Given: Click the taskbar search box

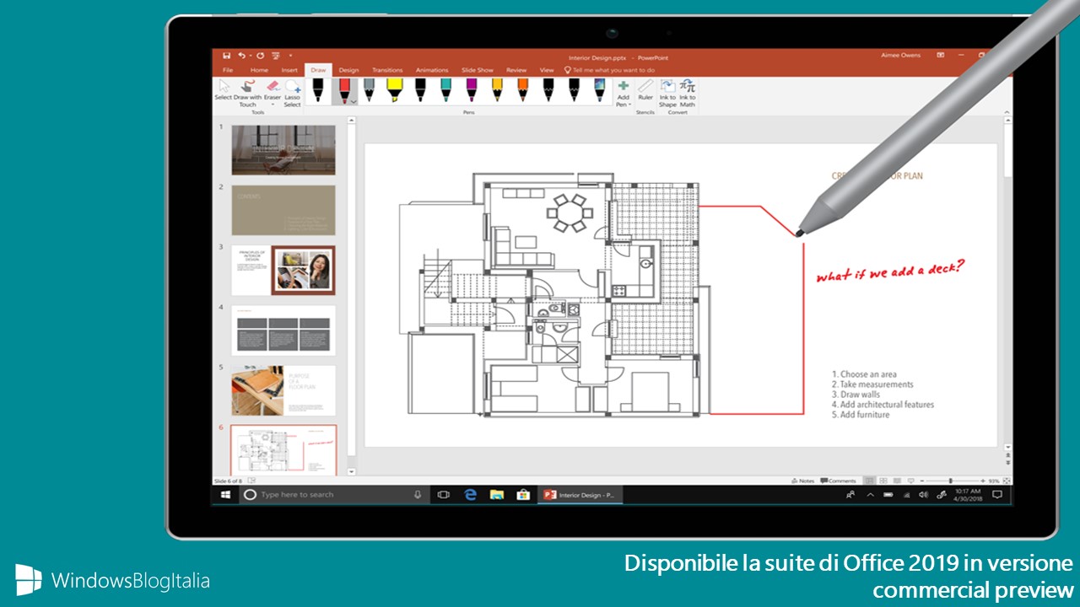Looking at the screenshot, I should [x=333, y=495].
